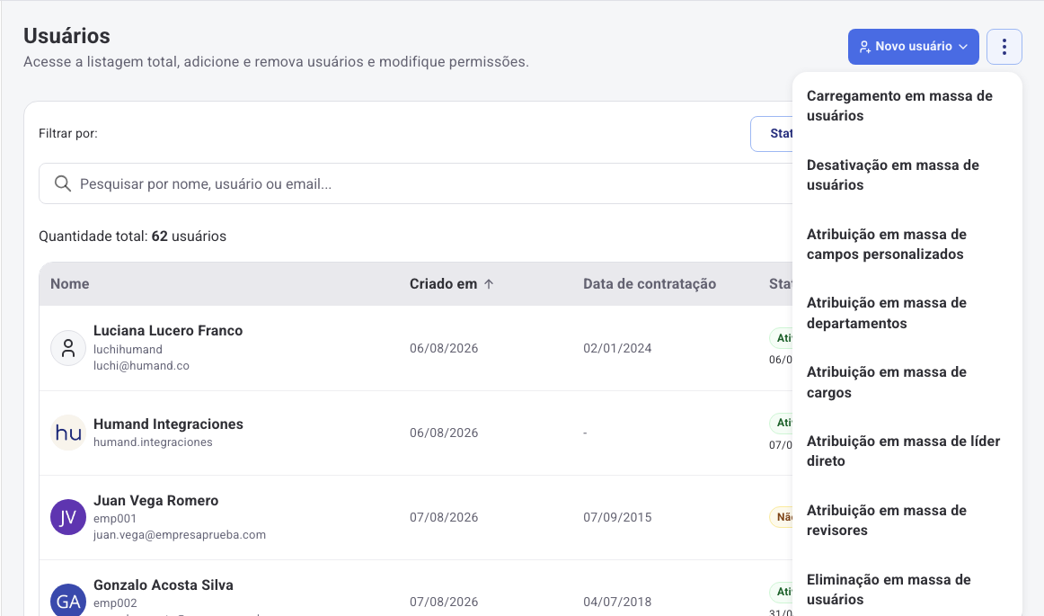Screen dimensions: 1044x616
Task: Click hire date 07/09/2015
Action: 617,517
